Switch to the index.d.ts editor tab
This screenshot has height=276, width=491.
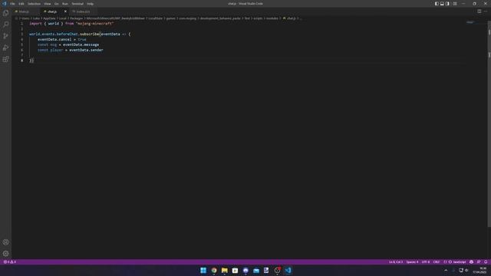83,11
